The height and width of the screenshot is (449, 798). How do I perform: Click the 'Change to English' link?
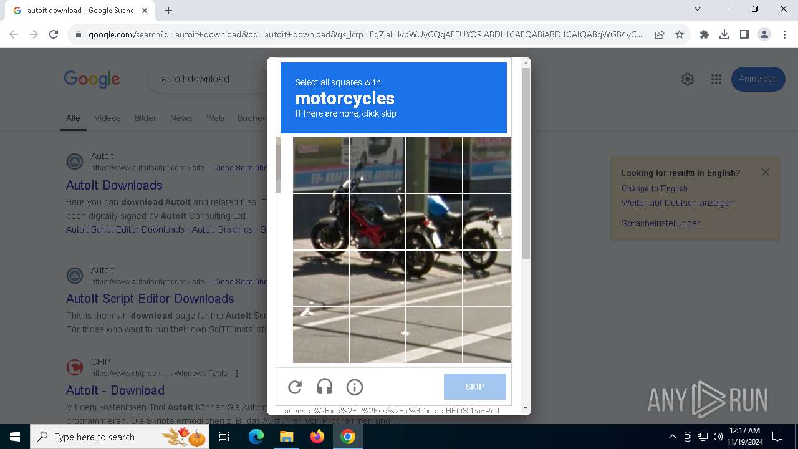pyautogui.click(x=655, y=188)
